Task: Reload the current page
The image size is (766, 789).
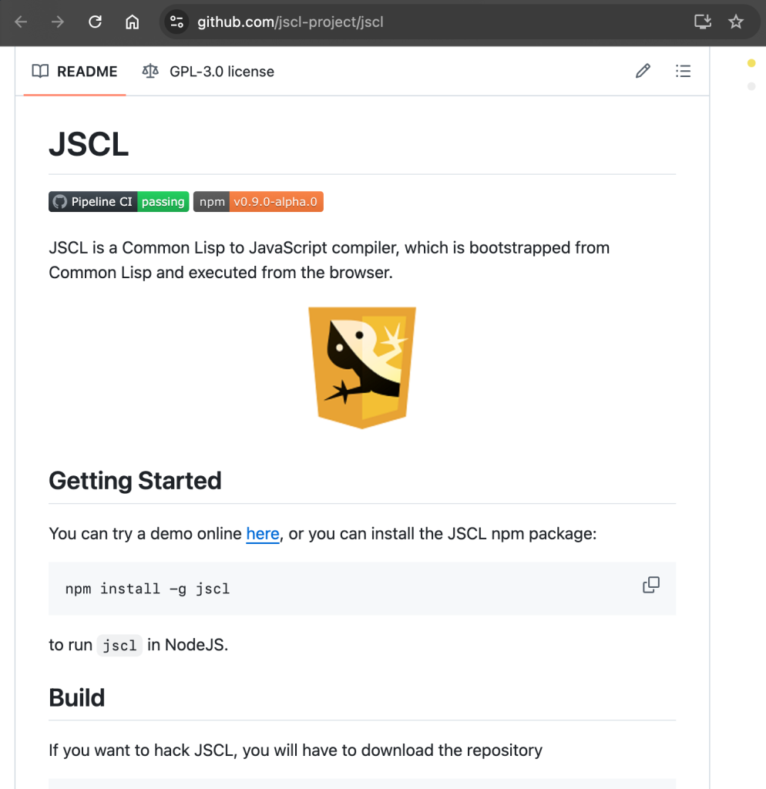Action: click(95, 22)
